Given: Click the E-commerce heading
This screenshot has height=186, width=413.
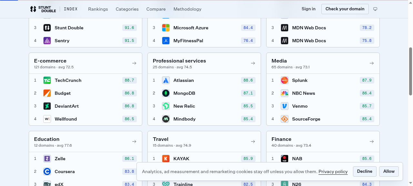Looking at the screenshot, I should coord(50,61).
